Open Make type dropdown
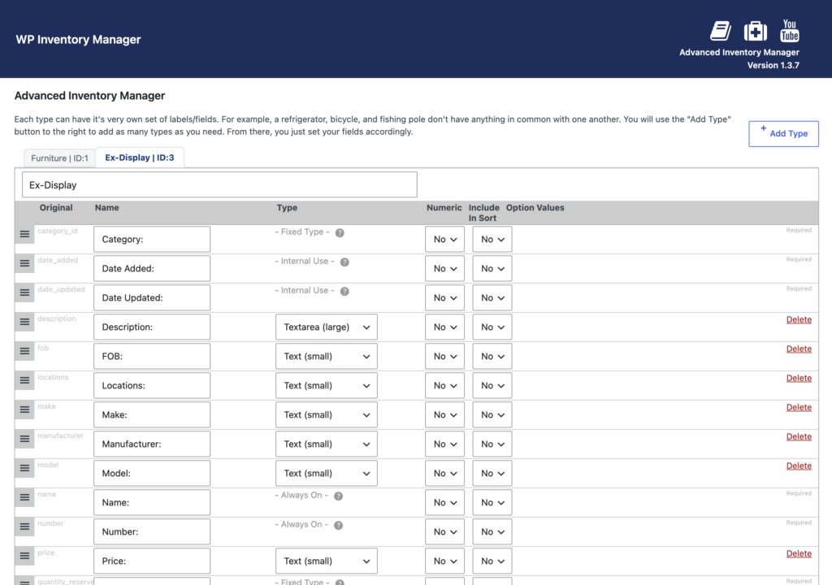 [327, 414]
